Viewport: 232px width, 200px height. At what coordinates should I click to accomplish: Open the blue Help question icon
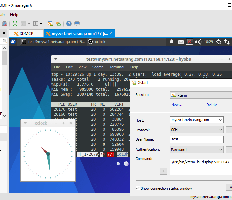tap(69, 24)
